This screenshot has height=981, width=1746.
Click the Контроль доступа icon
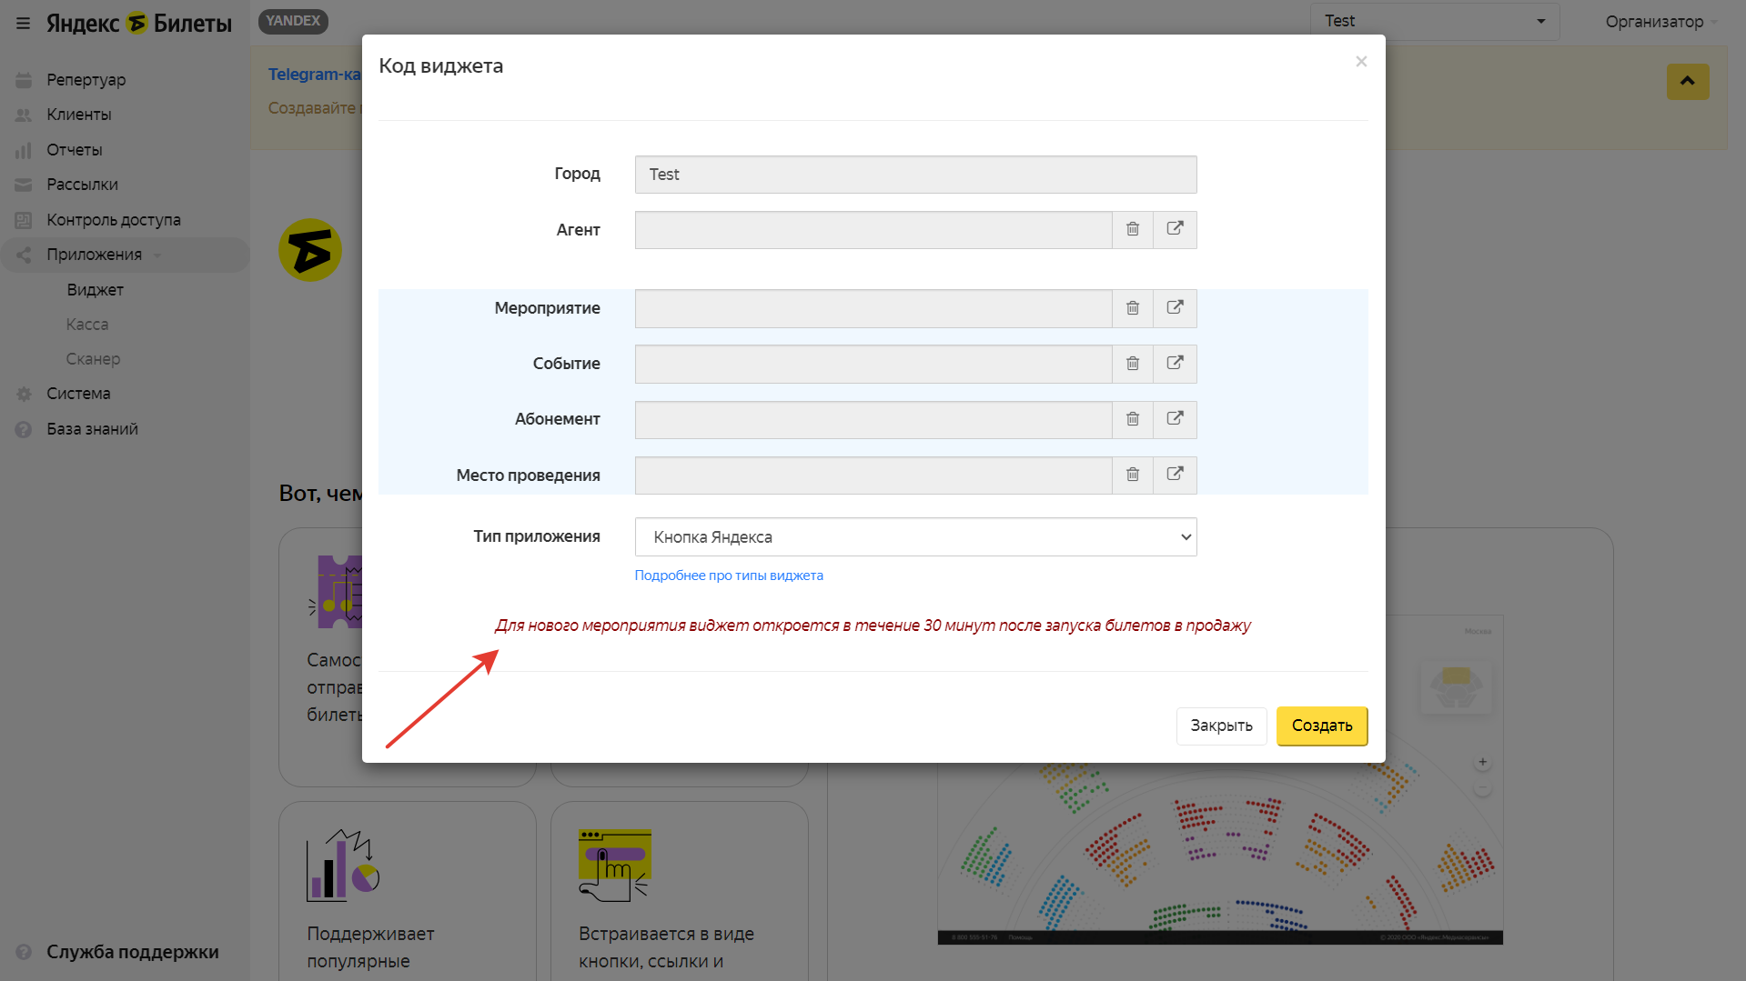tap(24, 220)
